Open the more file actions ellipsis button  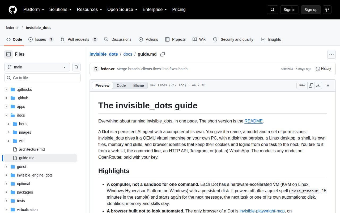click(331, 54)
